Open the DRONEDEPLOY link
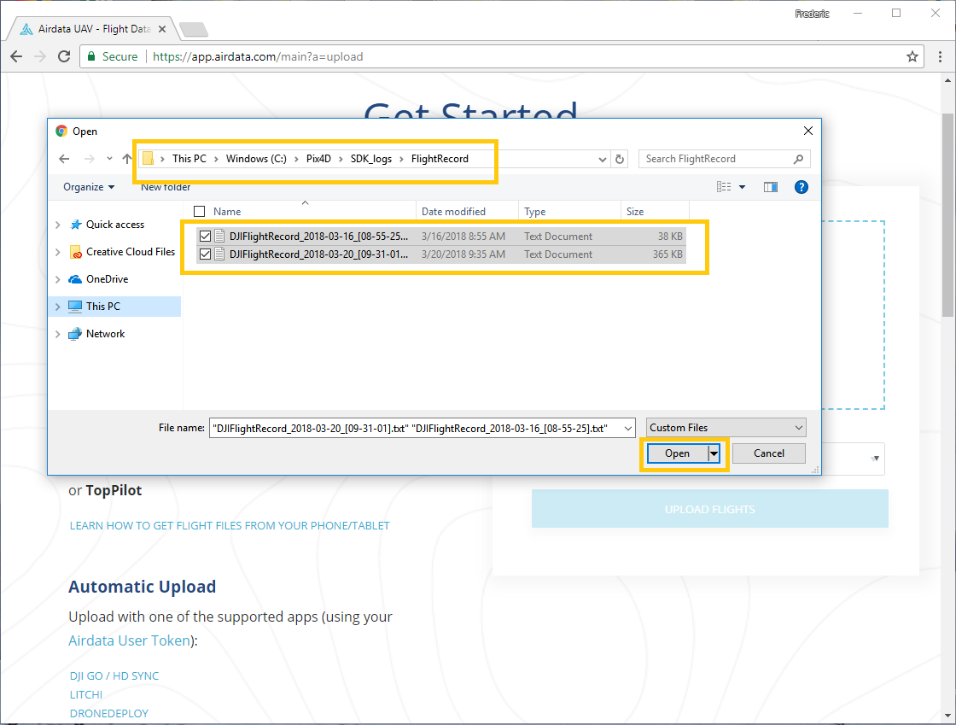 click(x=109, y=713)
